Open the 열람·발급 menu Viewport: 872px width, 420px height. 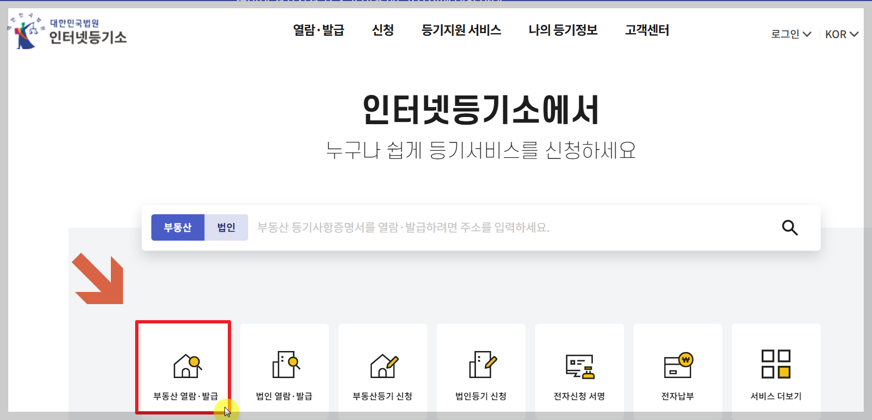coord(318,30)
